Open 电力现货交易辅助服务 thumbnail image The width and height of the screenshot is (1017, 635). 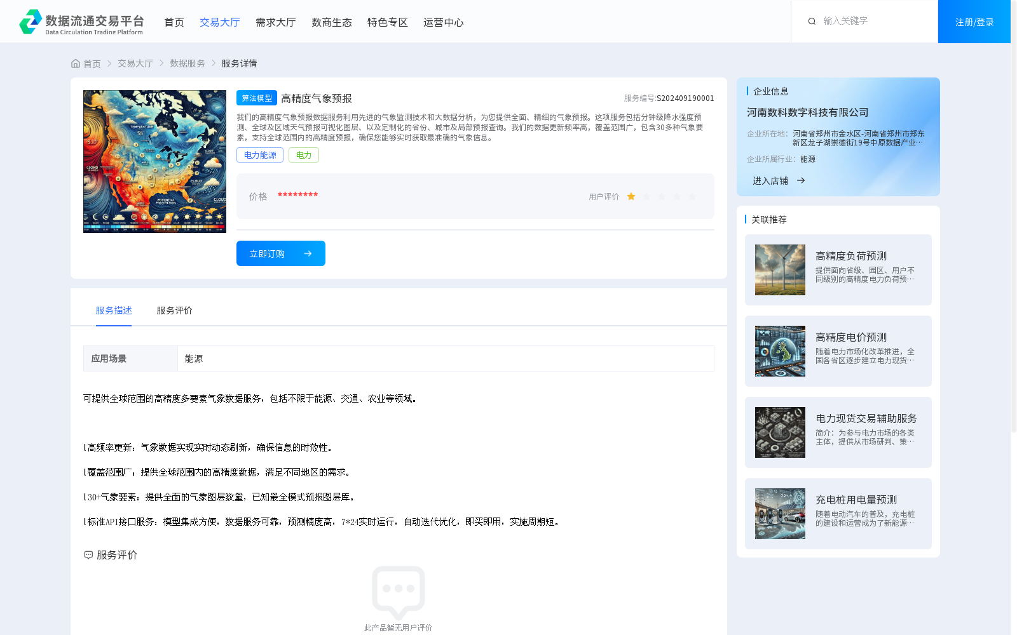[x=780, y=432]
